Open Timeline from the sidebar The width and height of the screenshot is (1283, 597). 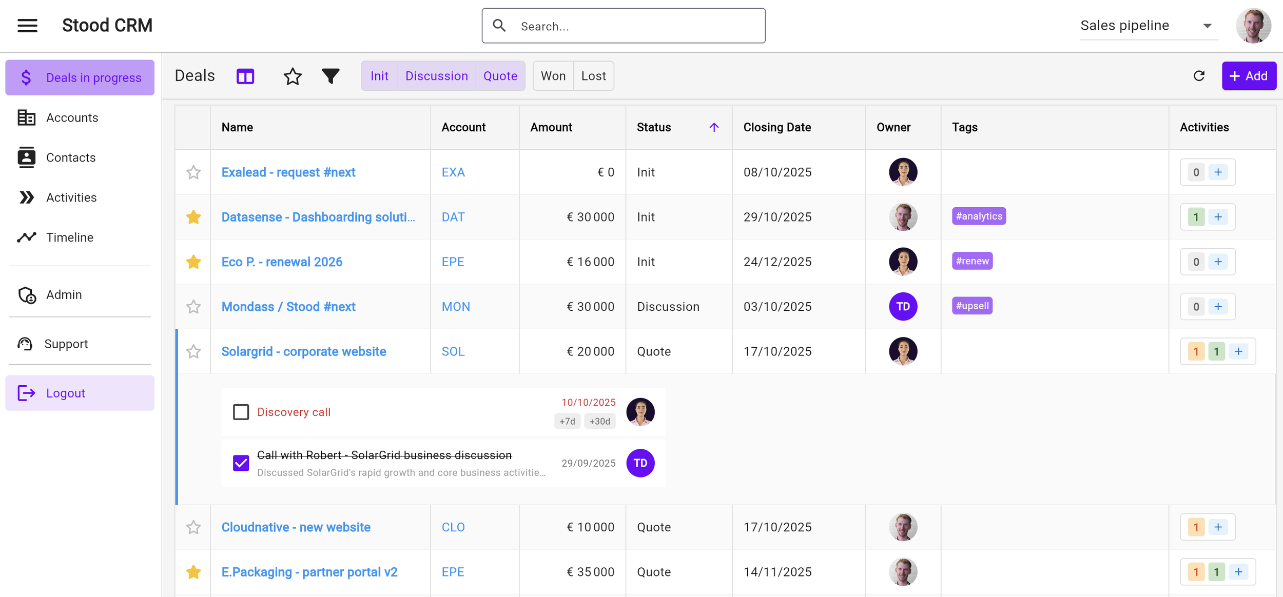(x=70, y=237)
